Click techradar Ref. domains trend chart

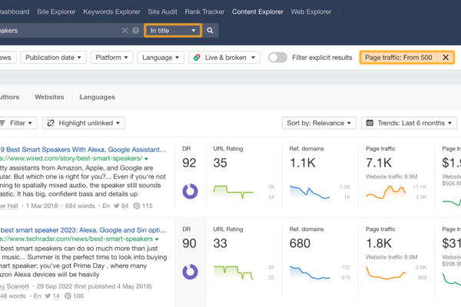[x=310, y=272]
